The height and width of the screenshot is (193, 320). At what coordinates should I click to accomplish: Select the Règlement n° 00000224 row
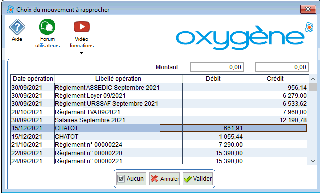pos(159,145)
